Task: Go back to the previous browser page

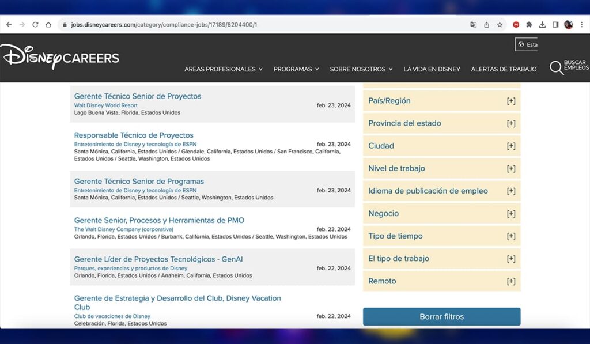Action: point(9,24)
